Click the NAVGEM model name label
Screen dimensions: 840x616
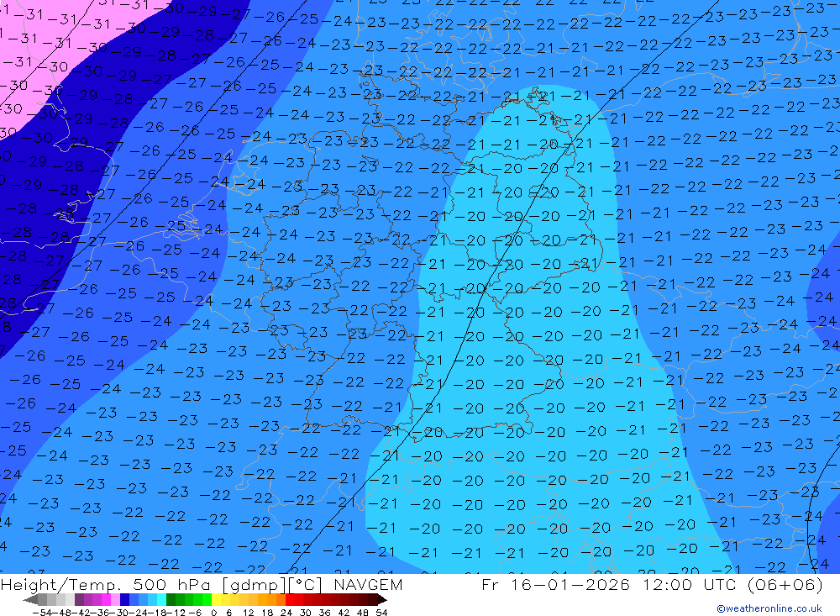pyautogui.click(x=368, y=584)
